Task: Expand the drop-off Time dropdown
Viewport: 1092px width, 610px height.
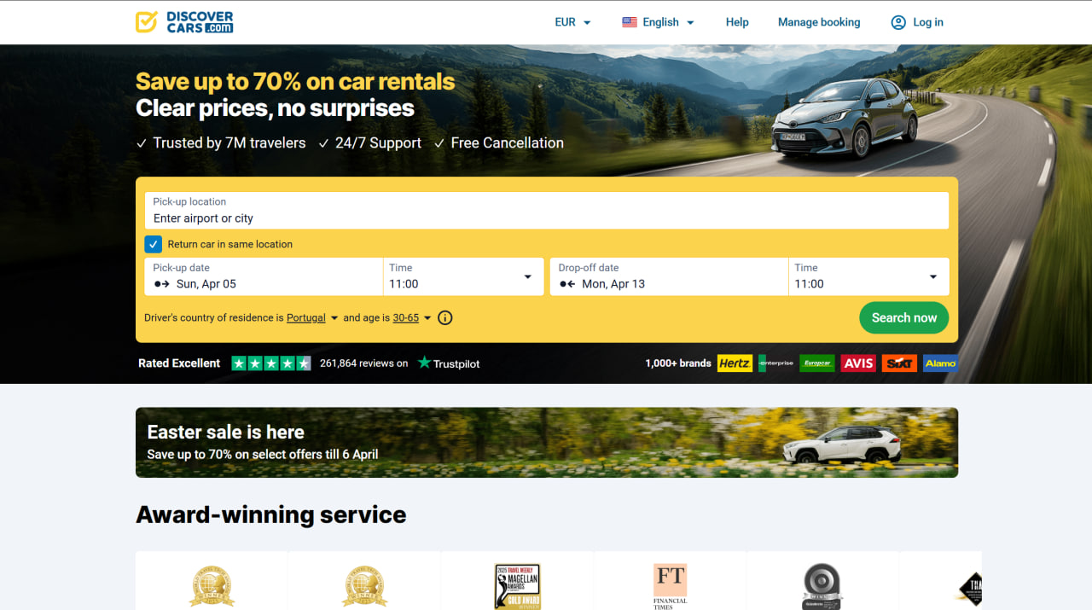Action: click(x=868, y=276)
